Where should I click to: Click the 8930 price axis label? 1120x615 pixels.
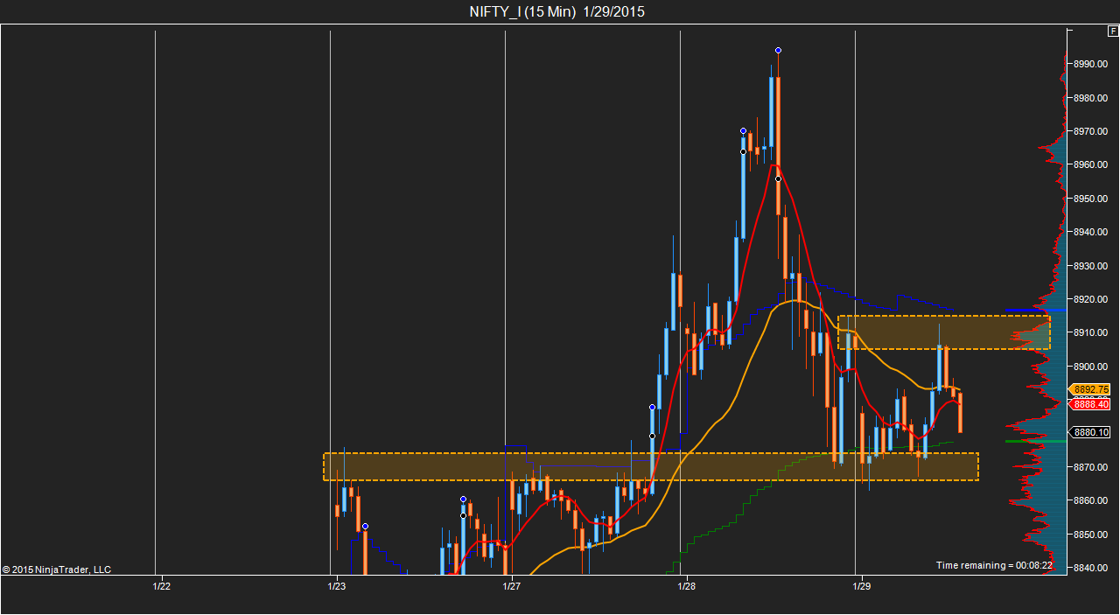click(x=1090, y=266)
